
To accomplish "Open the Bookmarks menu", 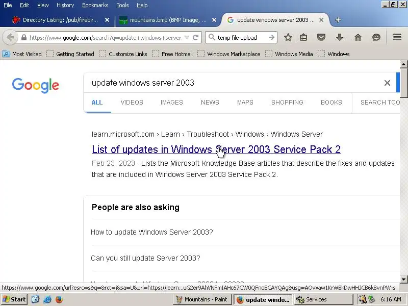I will coord(95,5).
